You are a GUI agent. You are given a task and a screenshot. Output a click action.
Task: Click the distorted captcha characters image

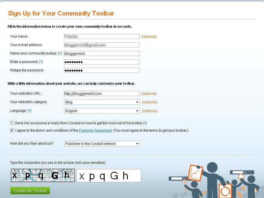click(x=43, y=175)
